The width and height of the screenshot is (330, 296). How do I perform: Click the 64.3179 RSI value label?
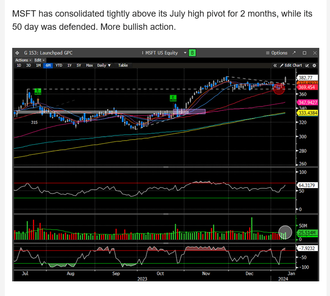tap(307, 185)
